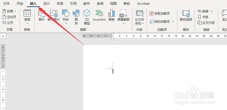Viewport: 227px width, 110px height.
Task: Click the tab selector at ruler corner
Action: (x=3, y=36)
